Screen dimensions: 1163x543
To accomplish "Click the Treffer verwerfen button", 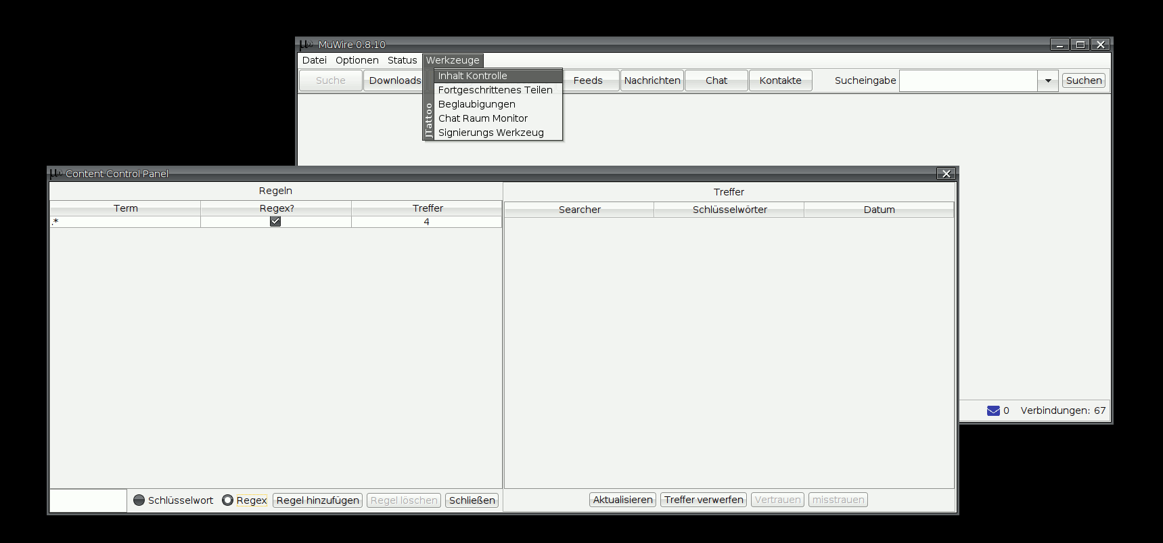I will [704, 500].
